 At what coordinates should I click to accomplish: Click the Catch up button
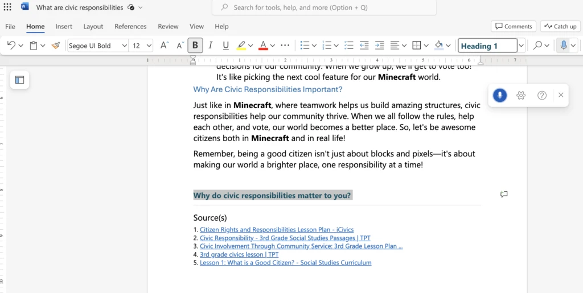[x=560, y=26]
